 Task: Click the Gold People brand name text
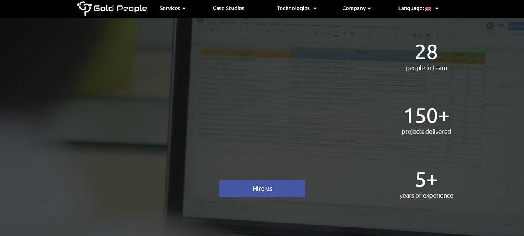click(120, 8)
